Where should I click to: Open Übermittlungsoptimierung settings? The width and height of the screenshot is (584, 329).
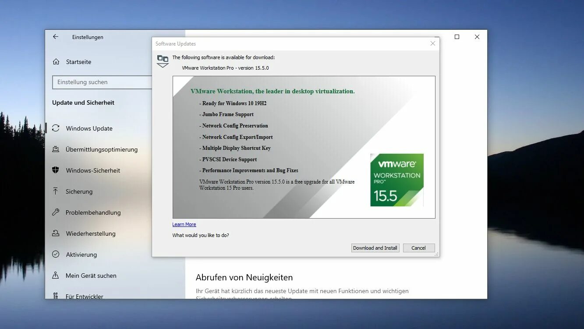[102, 149]
